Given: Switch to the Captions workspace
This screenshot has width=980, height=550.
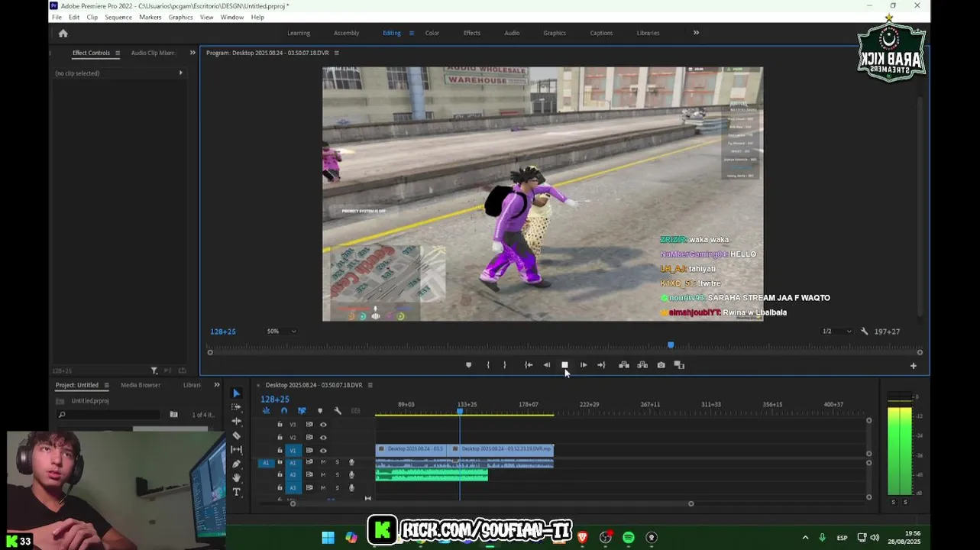Looking at the screenshot, I should click(601, 33).
